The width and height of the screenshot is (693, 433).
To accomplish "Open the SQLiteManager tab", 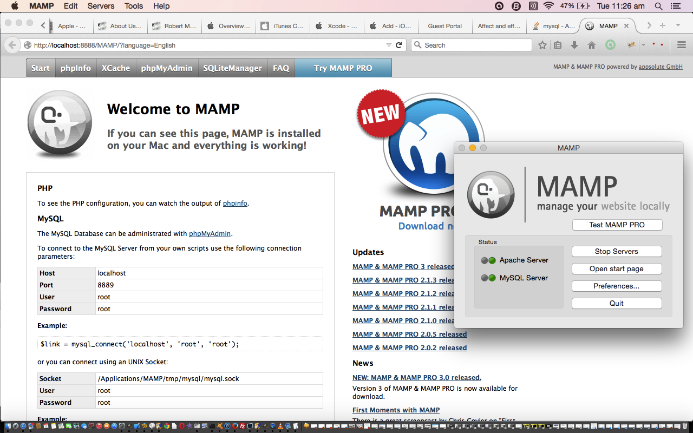I will (233, 68).
